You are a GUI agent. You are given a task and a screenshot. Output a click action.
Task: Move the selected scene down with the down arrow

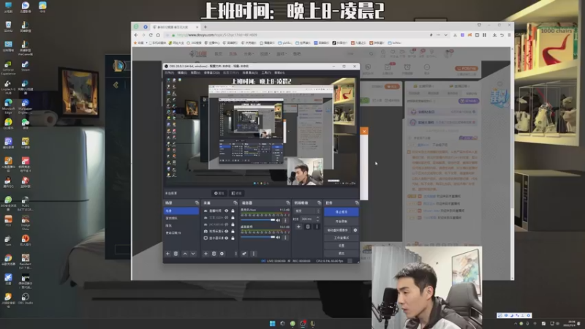click(193, 254)
